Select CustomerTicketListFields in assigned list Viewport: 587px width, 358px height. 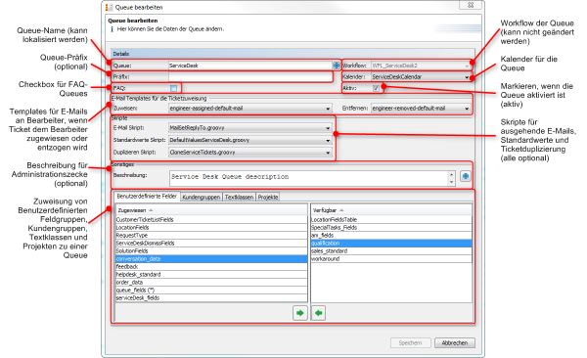click(211, 220)
